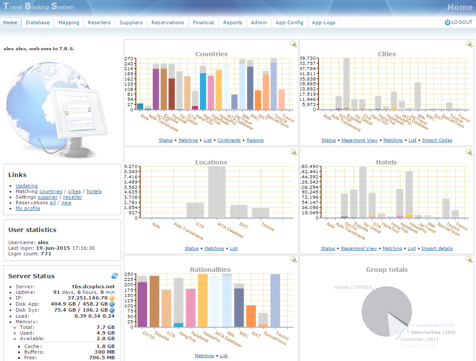476x361 pixels.
Task: Click the Updating link in Links panel
Action: 26,186
